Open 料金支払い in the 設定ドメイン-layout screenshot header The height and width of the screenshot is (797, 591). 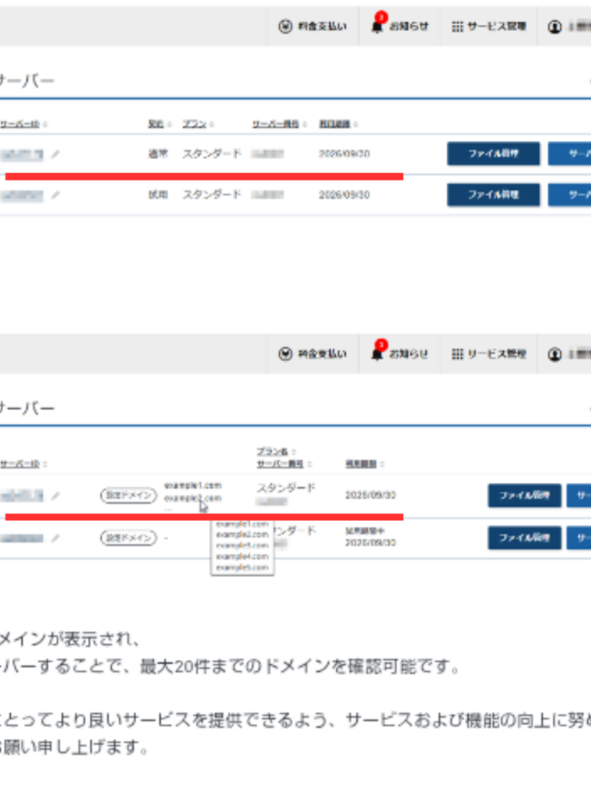point(313,353)
